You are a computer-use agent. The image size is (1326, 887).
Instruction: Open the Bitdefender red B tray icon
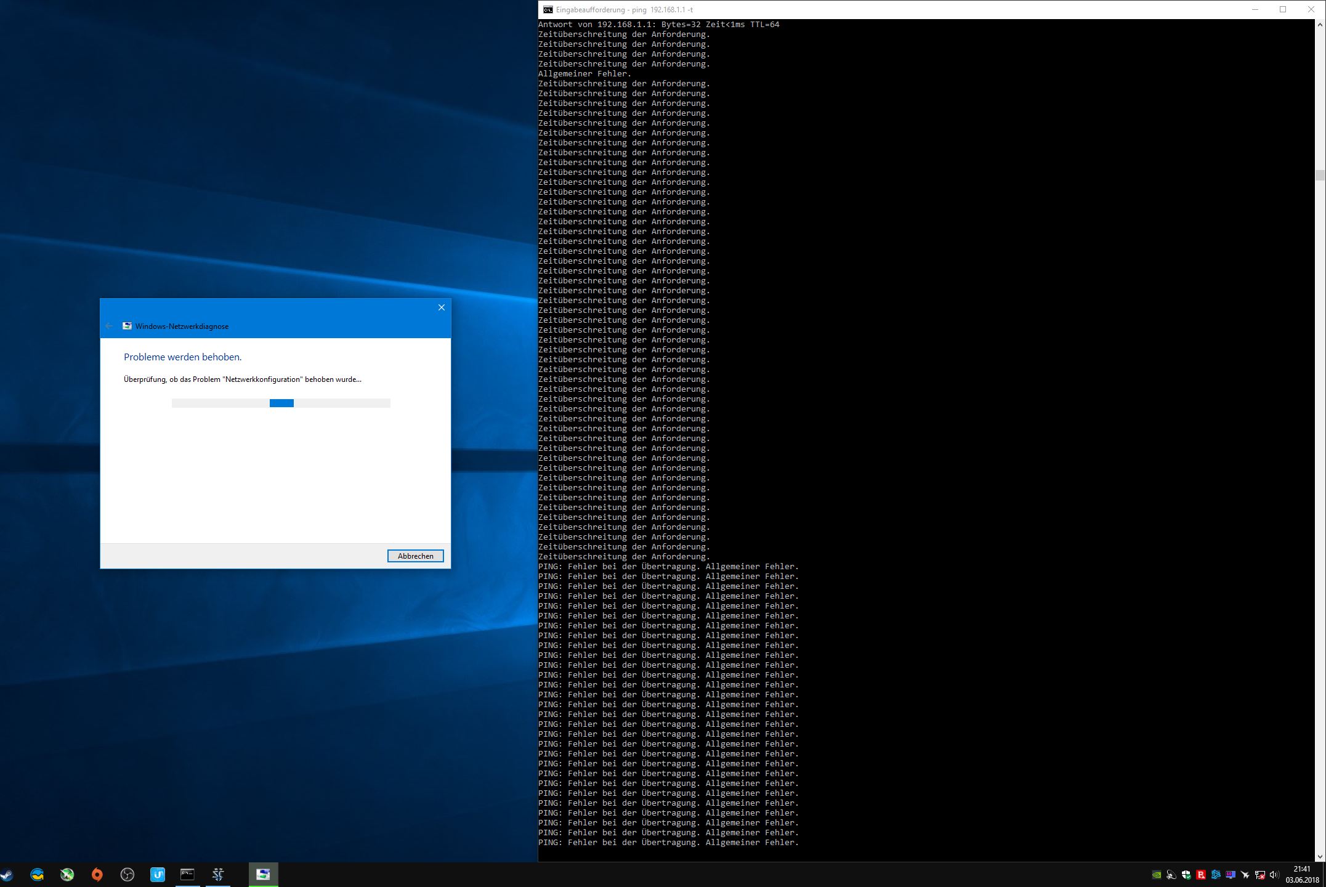[1201, 875]
